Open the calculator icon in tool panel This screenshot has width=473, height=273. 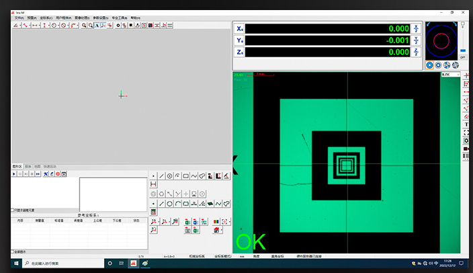(x=153, y=212)
